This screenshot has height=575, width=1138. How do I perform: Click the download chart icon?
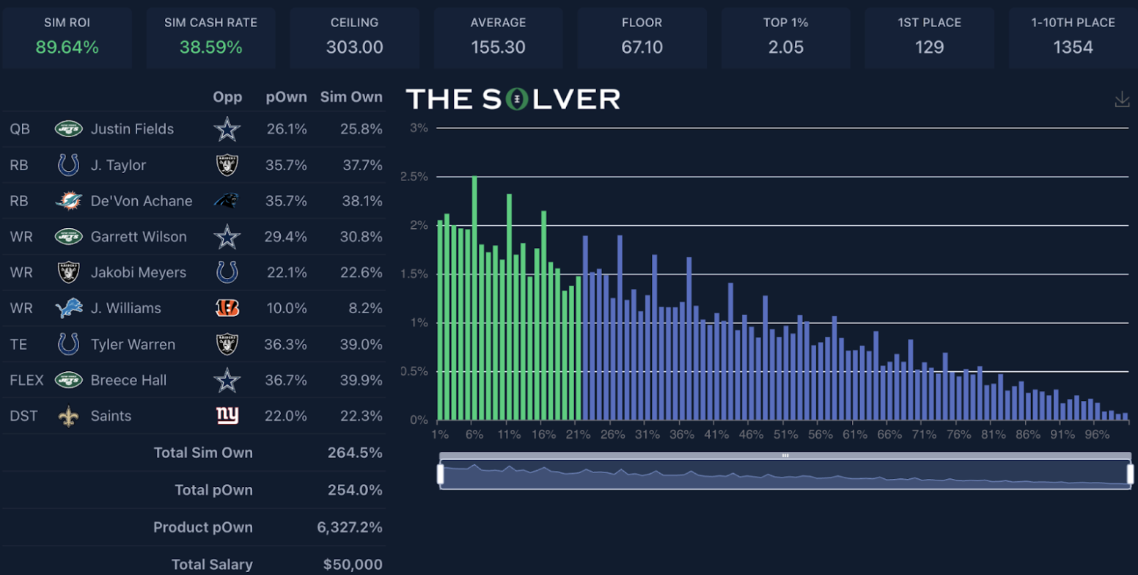(1121, 100)
